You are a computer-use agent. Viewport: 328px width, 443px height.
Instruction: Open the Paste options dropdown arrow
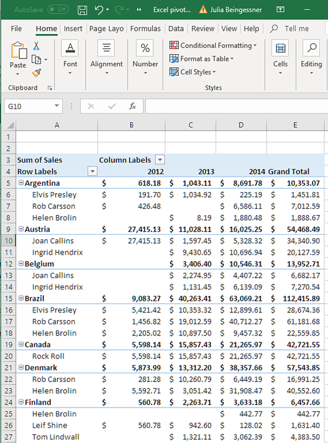coord(17,75)
